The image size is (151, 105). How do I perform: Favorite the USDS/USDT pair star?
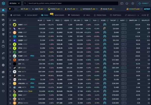pyautogui.click(x=10, y=32)
